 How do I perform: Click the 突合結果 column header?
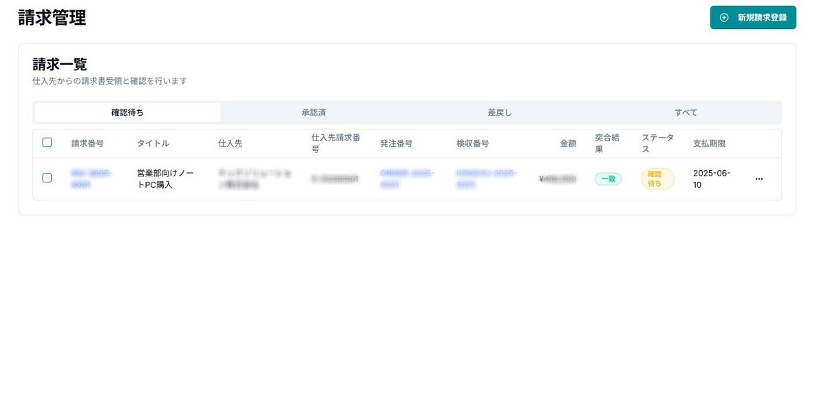click(608, 143)
